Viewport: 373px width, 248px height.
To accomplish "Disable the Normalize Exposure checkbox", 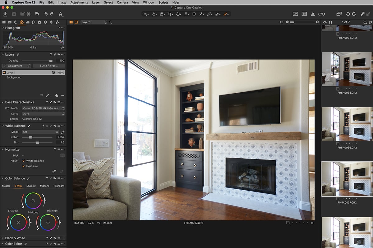I will point(24,166).
